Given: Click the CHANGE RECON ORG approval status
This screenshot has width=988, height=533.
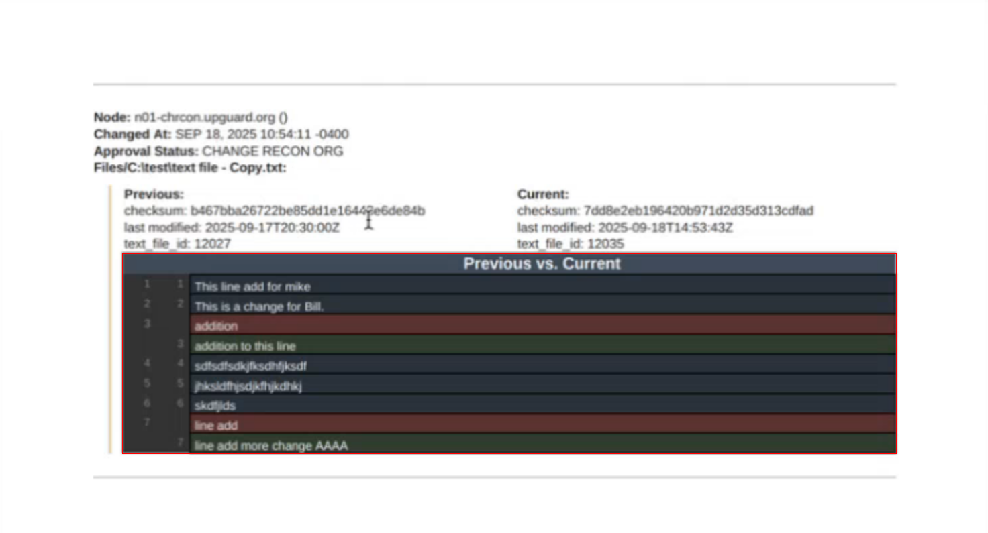Looking at the screenshot, I should (273, 151).
